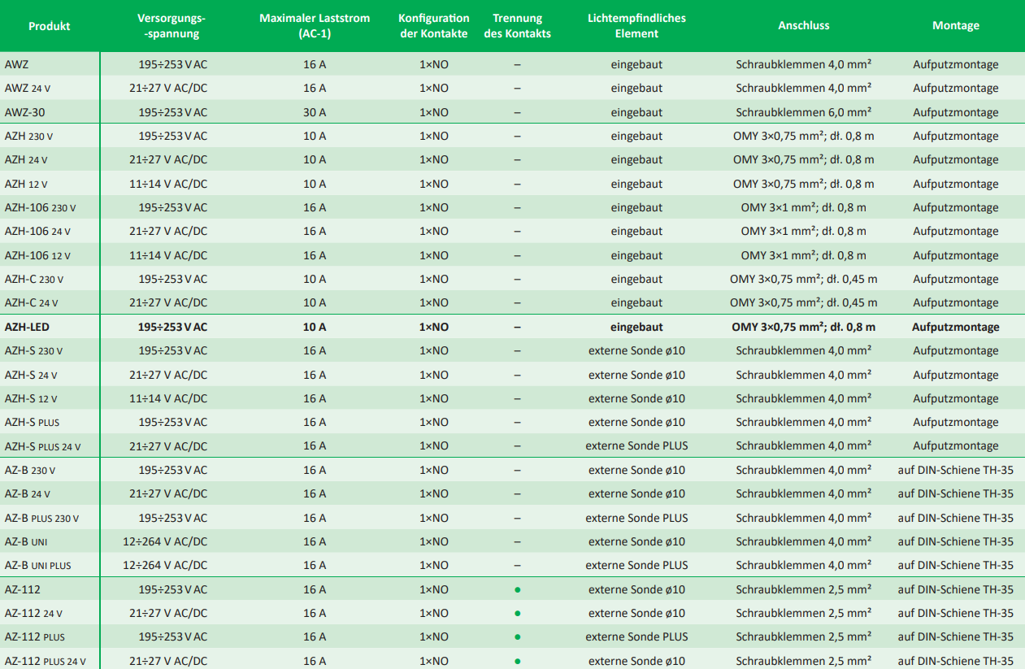Viewport: 1025px width, 669px height.
Task: Select the AZH-106 230 V product name
Action: (x=40, y=207)
